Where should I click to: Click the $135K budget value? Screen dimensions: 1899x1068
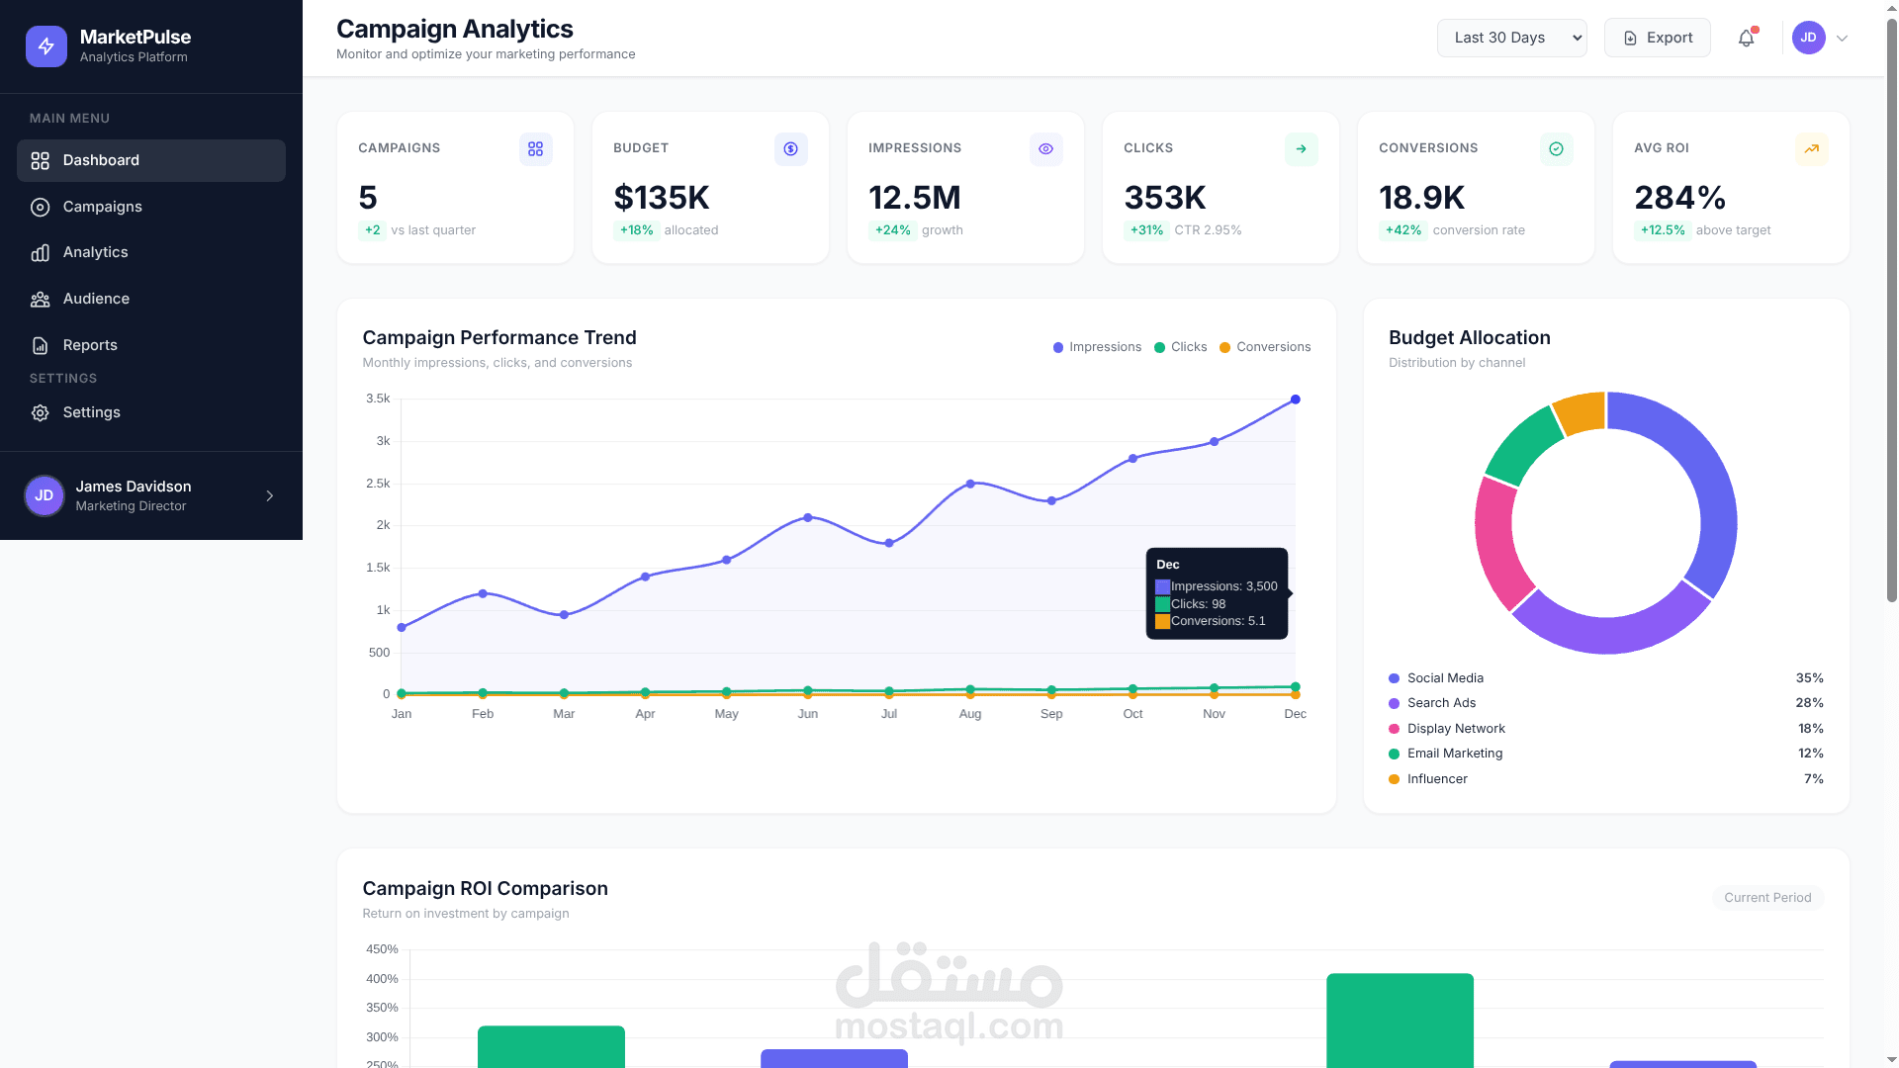[x=662, y=198]
